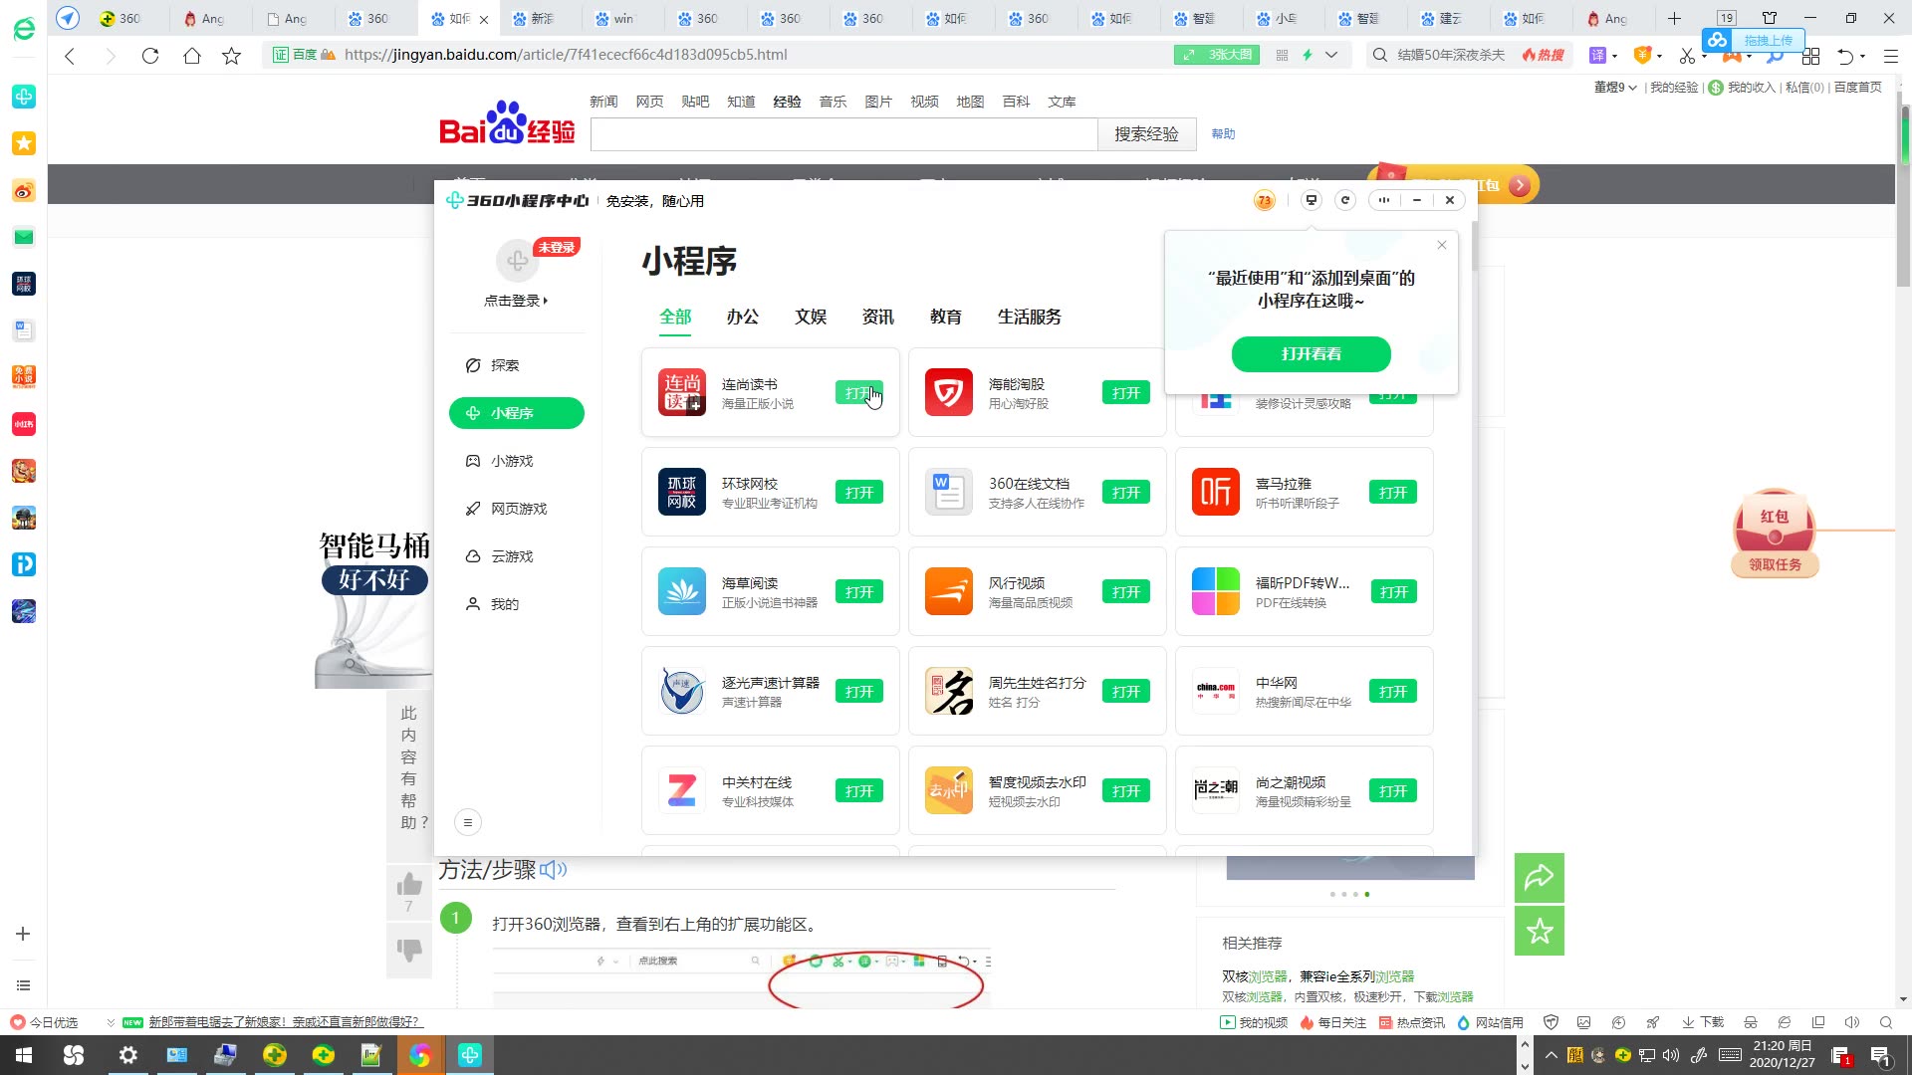Screen dimensions: 1912x1075
Task: Open the Settings gear on the taskbar
Action: pyautogui.click(x=128, y=1055)
